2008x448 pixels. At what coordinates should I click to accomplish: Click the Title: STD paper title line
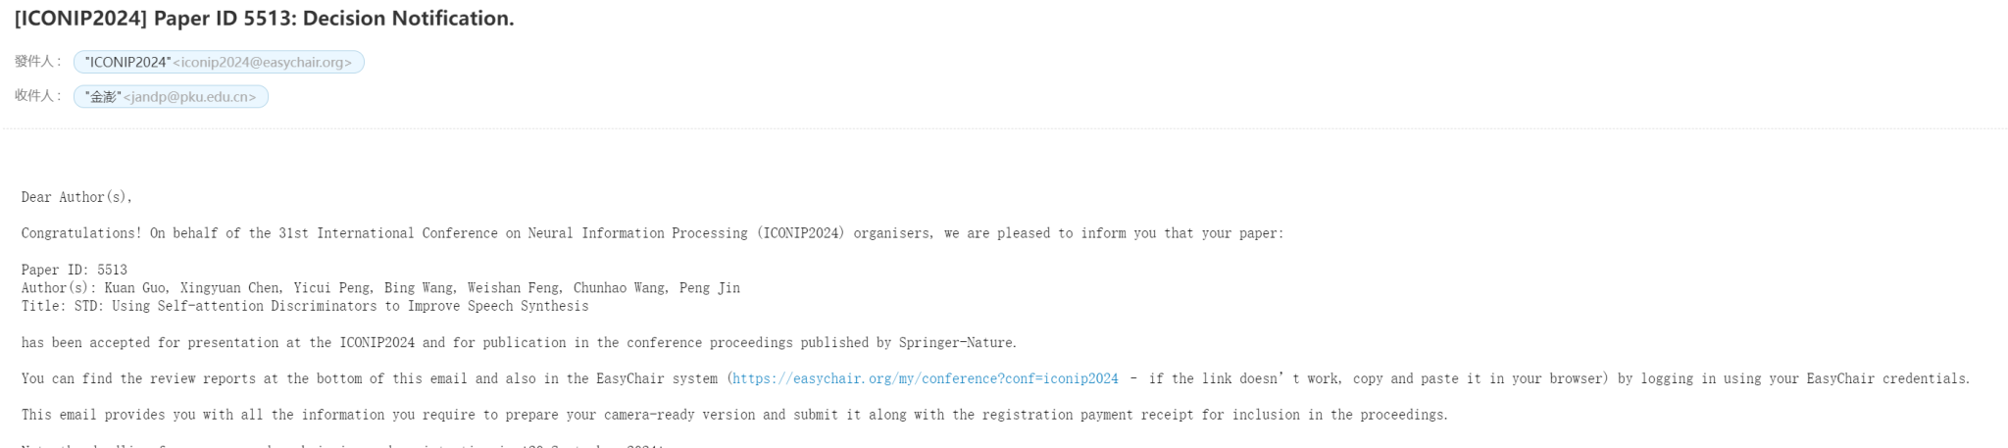pos(305,306)
